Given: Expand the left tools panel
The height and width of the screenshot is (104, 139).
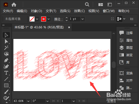Looking at the screenshot, I should (x=3, y=25).
